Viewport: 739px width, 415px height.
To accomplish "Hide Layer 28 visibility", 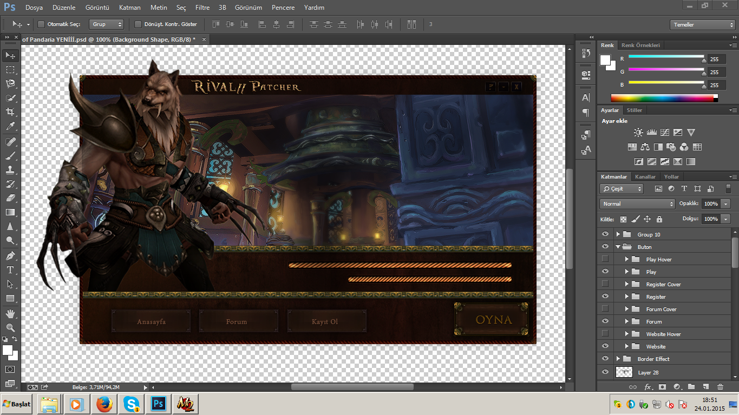I will tap(605, 372).
